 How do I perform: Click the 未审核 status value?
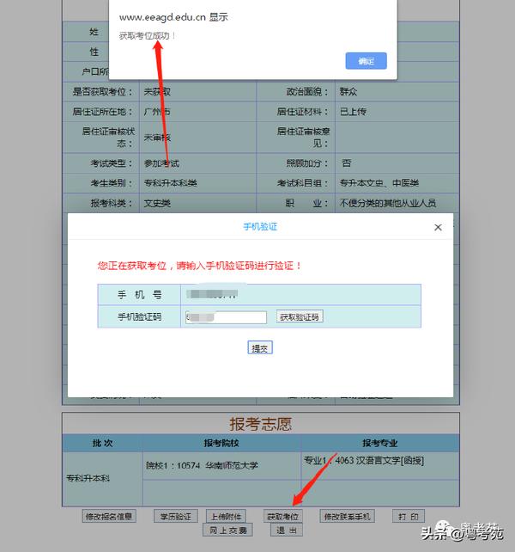[157, 138]
